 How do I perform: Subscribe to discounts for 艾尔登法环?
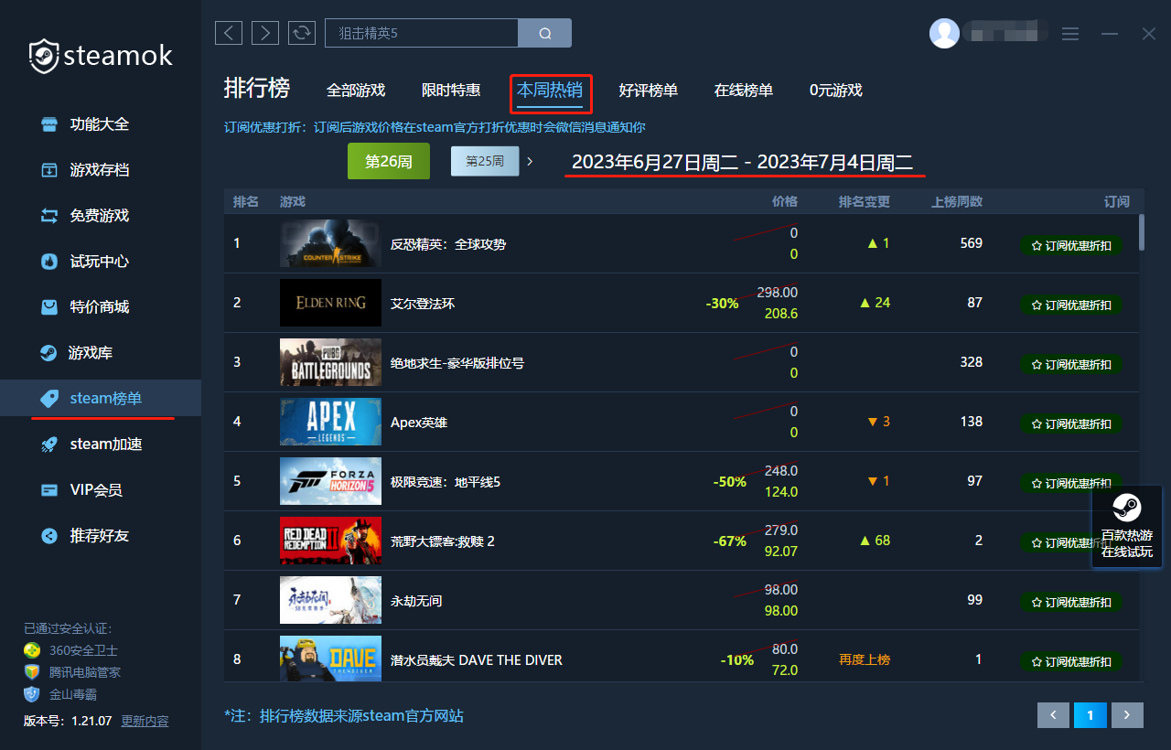[x=1072, y=305]
